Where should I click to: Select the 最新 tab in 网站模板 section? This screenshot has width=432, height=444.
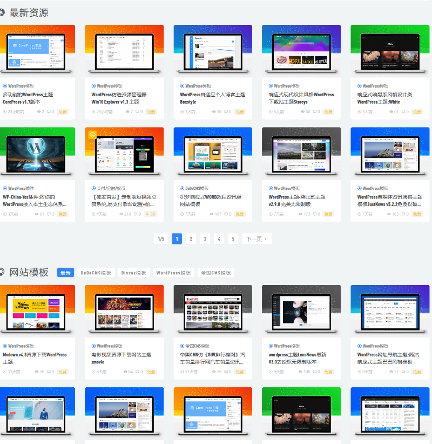point(65,273)
